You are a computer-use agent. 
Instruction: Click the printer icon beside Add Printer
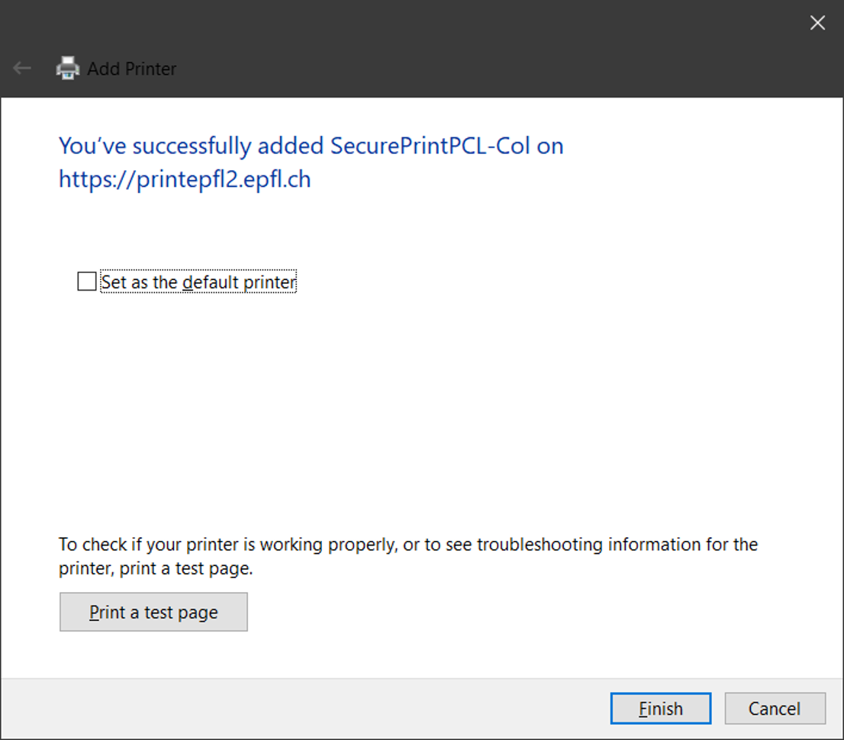tap(68, 69)
